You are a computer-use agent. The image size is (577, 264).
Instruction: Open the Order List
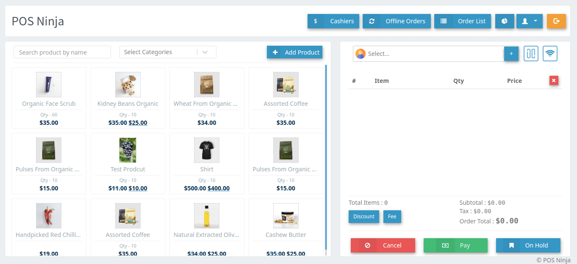click(x=463, y=21)
